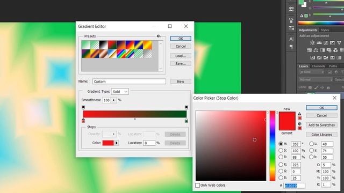Image resolution: width=344 pixels, height=193 pixels.
Task: Open the gradient Presets gear menu
Action: click(x=159, y=36)
